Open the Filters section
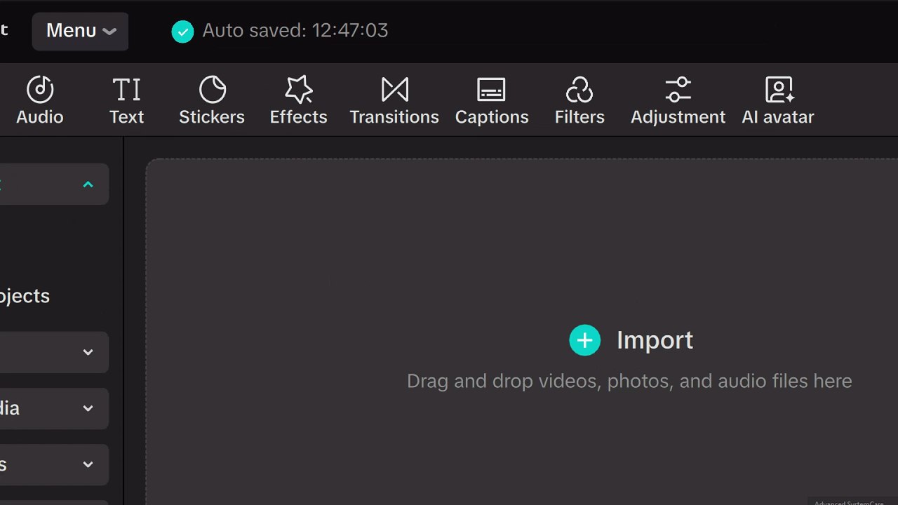This screenshot has width=898, height=505. tap(579, 101)
